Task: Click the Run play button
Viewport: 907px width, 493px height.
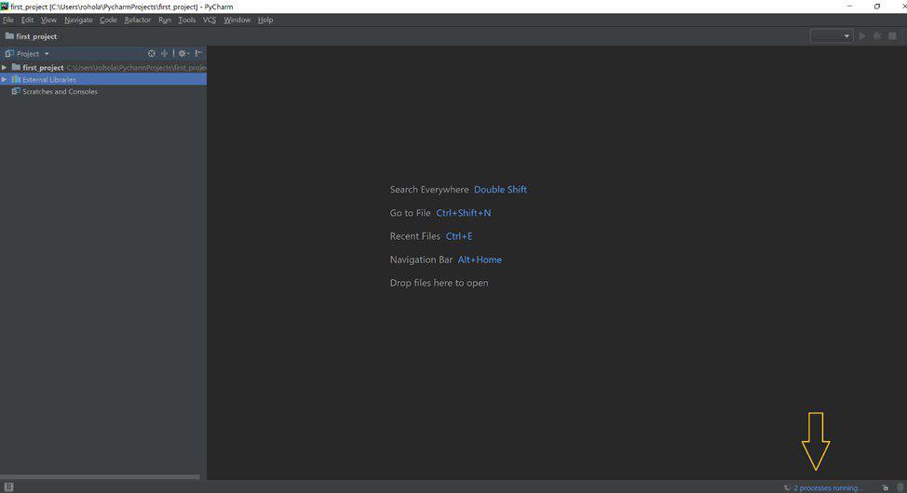Action: click(862, 36)
